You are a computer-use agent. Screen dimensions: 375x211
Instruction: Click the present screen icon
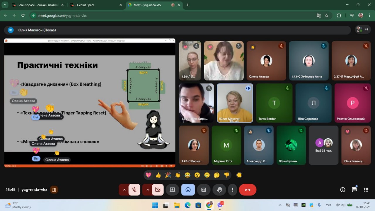click(x=172, y=190)
